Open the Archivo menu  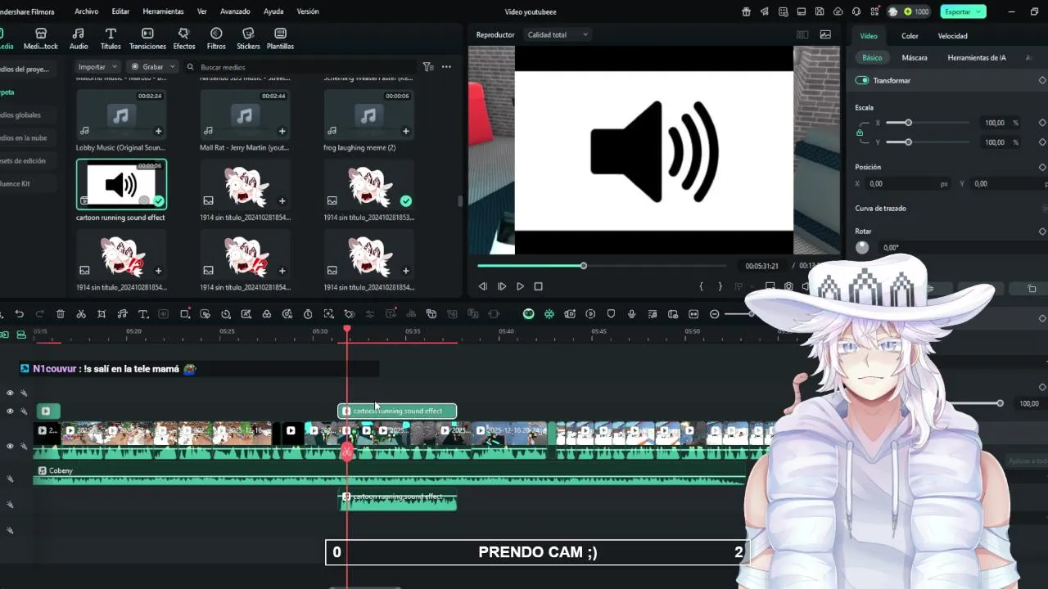[86, 11]
